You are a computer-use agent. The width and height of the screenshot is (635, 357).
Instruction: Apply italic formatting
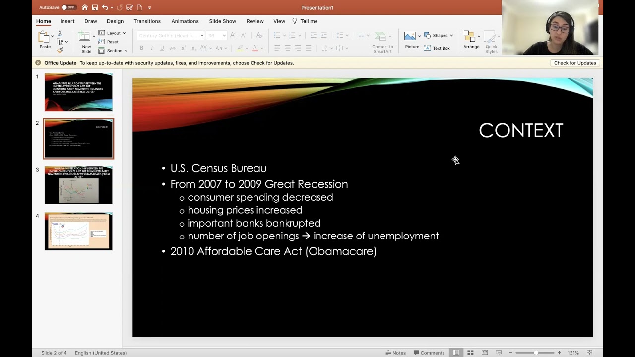pos(152,48)
